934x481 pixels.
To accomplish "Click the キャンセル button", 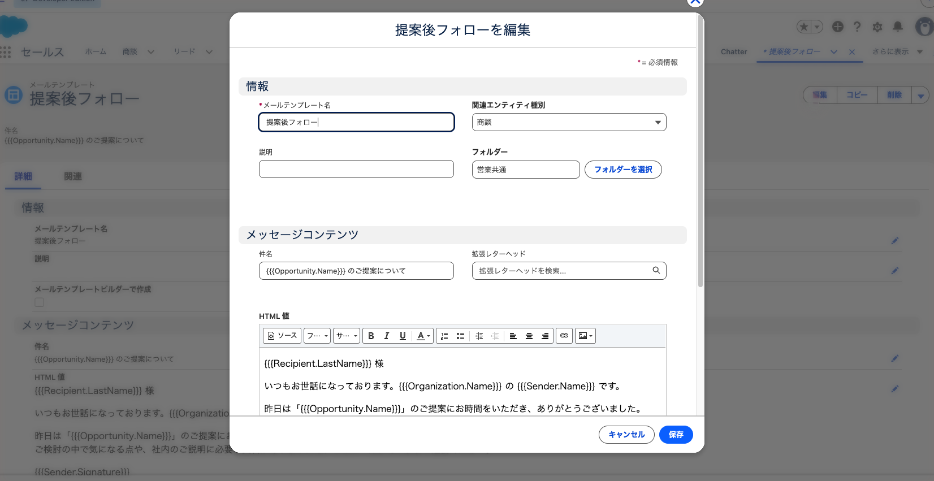I will 626,435.
